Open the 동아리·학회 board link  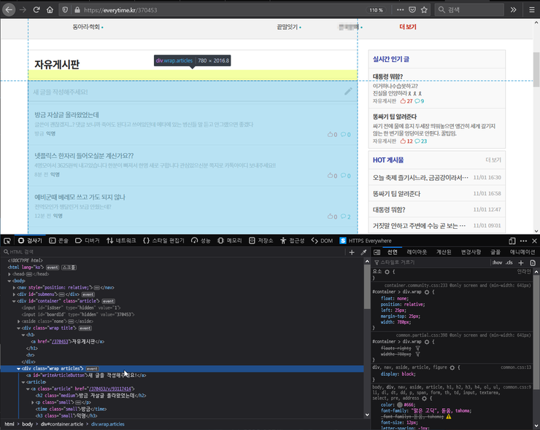[x=86, y=27]
